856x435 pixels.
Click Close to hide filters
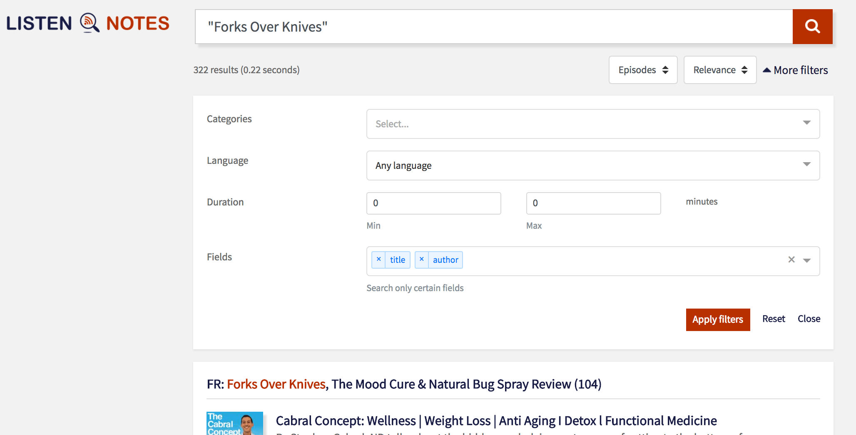tap(809, 319)
